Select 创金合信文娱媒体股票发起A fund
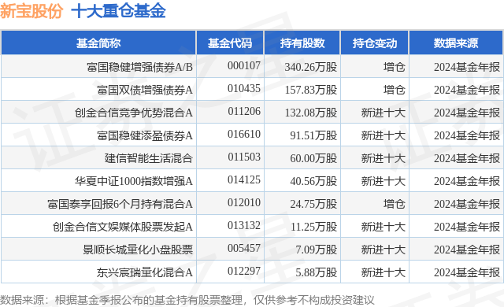 coord(123,227)
